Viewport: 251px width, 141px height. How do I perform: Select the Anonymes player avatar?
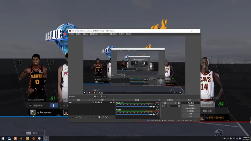point(33,112)
